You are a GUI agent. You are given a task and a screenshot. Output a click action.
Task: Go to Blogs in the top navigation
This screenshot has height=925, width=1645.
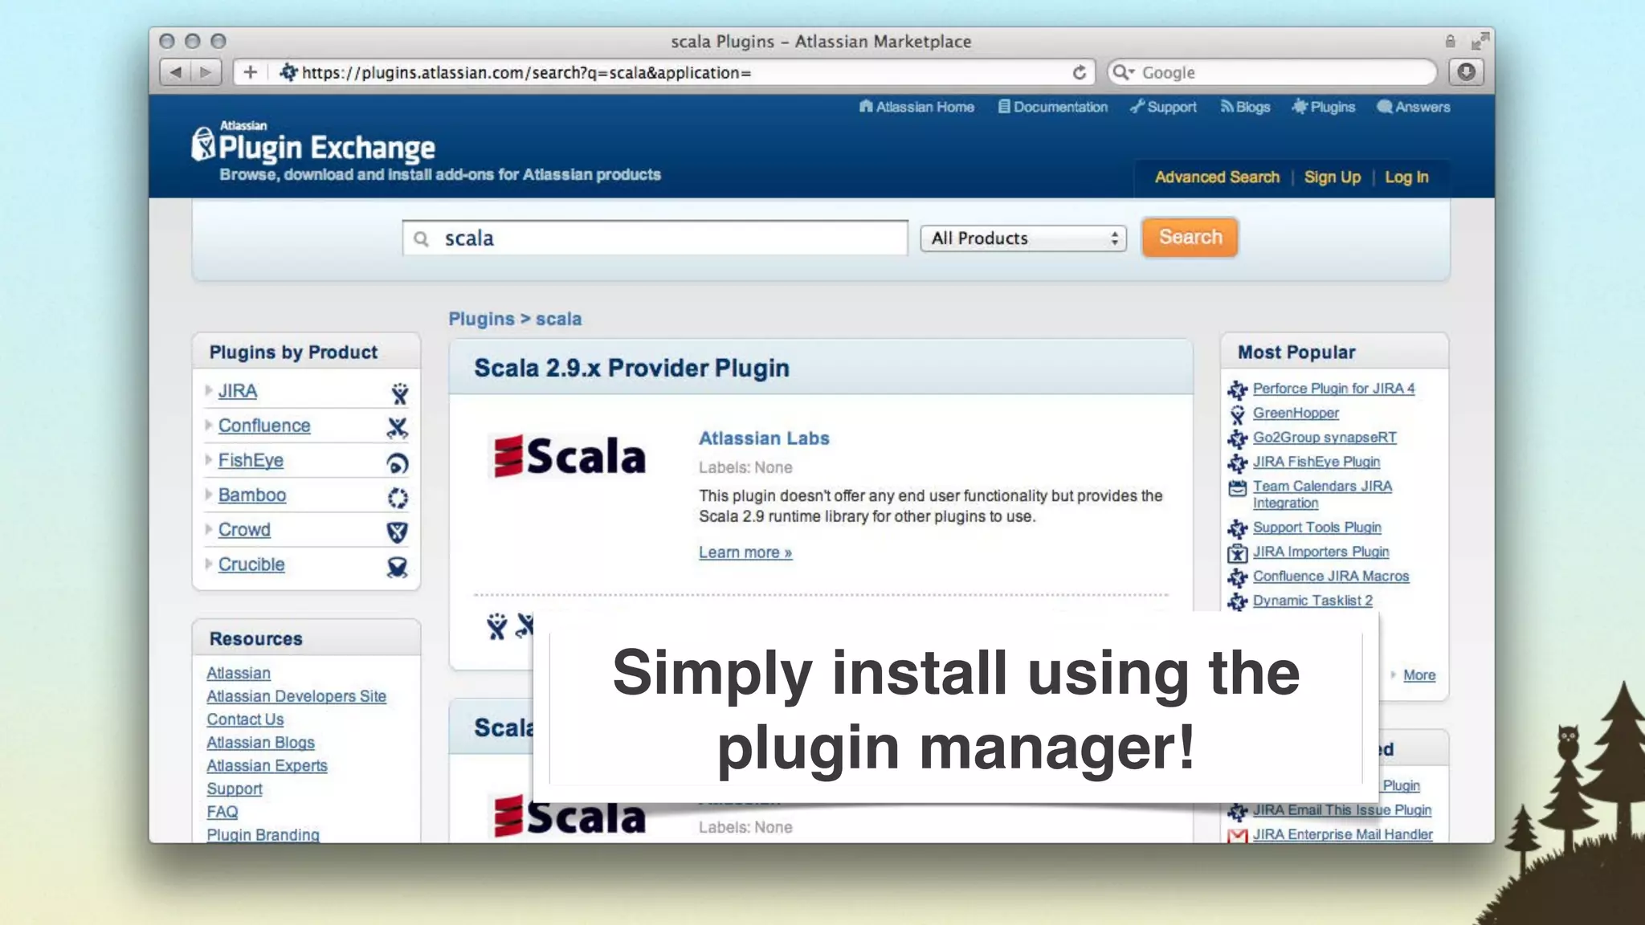(1245, 107)
